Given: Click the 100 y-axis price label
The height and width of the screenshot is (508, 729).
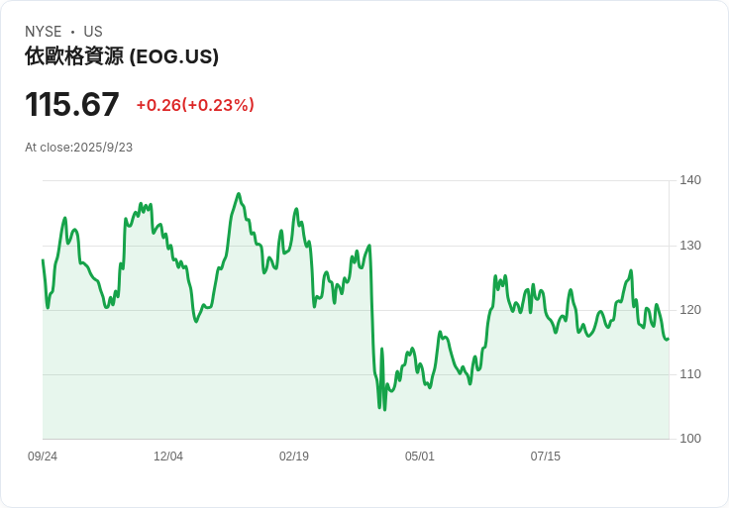Looking at the screenshot, I should click(690, 438).
